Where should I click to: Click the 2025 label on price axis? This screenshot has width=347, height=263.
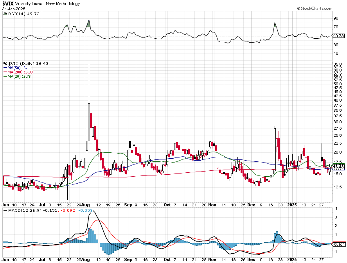click(x=292, y=205)
